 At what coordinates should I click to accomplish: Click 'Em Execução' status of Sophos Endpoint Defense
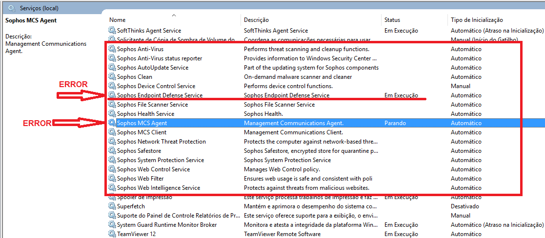(x=401, y=95)
